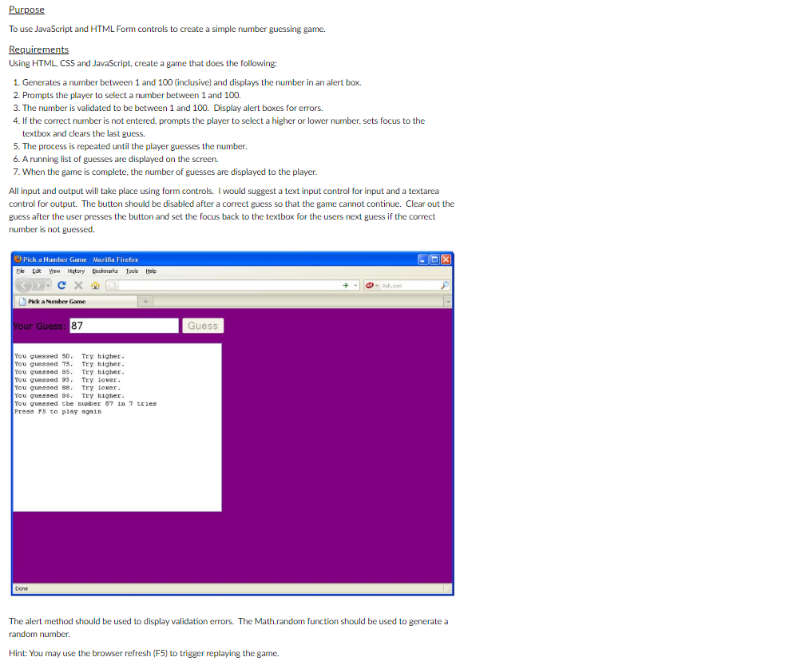Click the Ask.com search engine icon
The image size is (785, 669).
[368, 285]
